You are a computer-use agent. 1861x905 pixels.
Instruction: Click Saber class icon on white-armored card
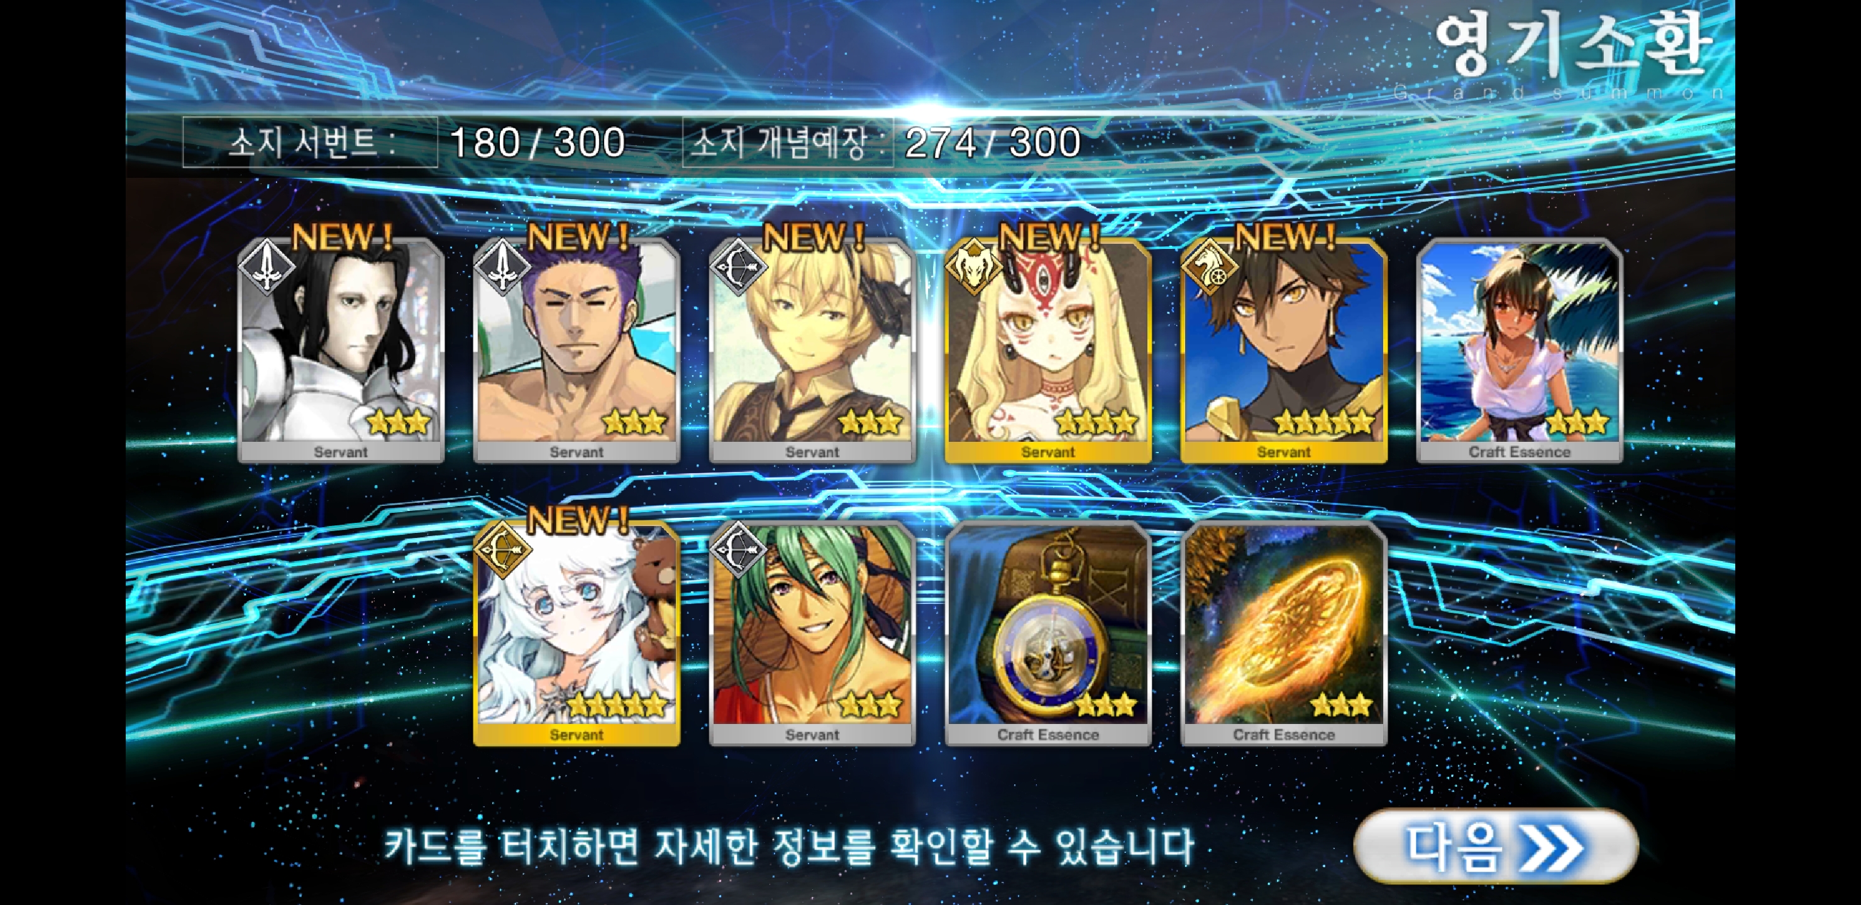pyautogui.click(x=267, y=266)
